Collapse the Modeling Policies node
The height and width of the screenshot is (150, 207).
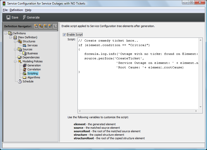15,61
